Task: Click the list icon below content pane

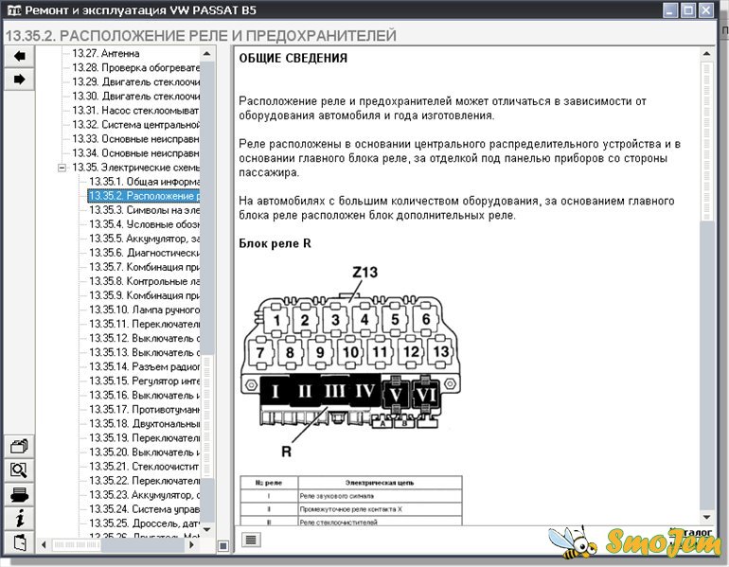Action: coord(251,540)
